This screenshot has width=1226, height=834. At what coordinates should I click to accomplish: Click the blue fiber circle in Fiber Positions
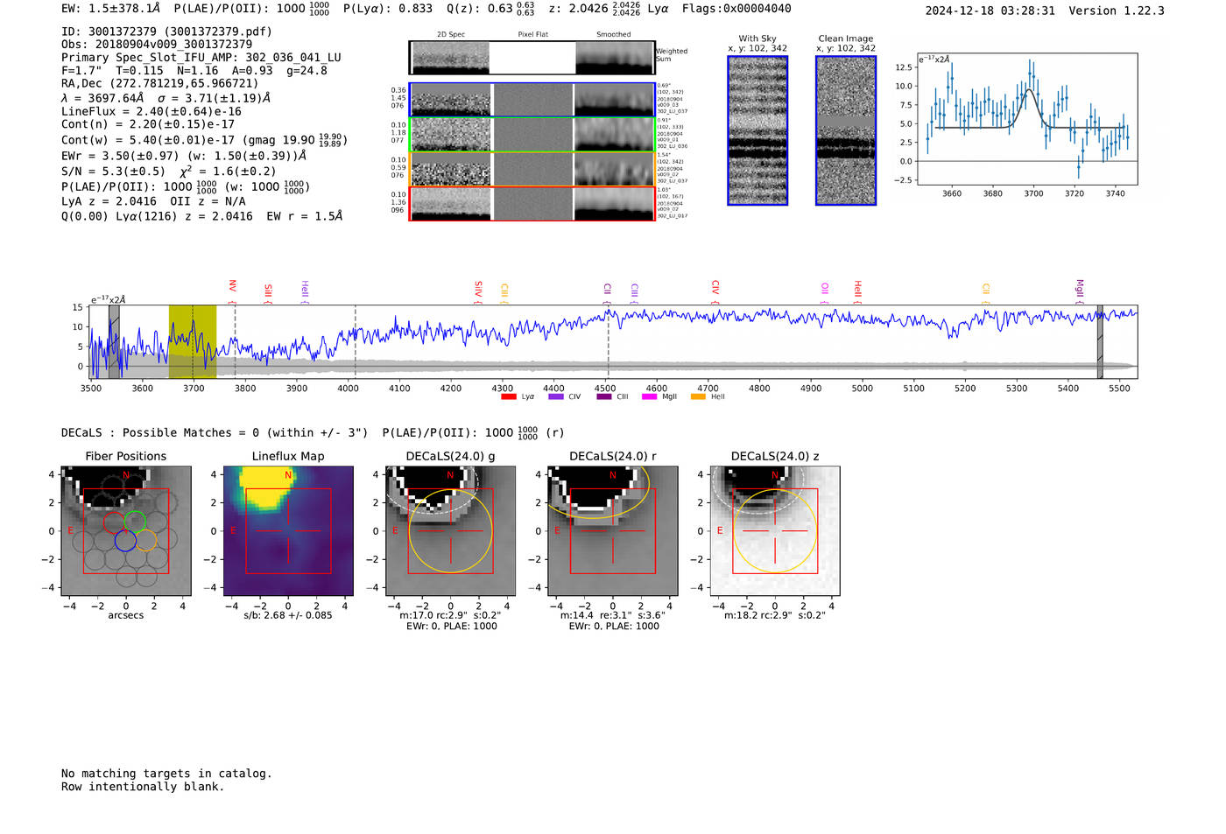click(125, 541)
